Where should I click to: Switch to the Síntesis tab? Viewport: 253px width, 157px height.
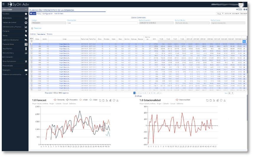49,34
